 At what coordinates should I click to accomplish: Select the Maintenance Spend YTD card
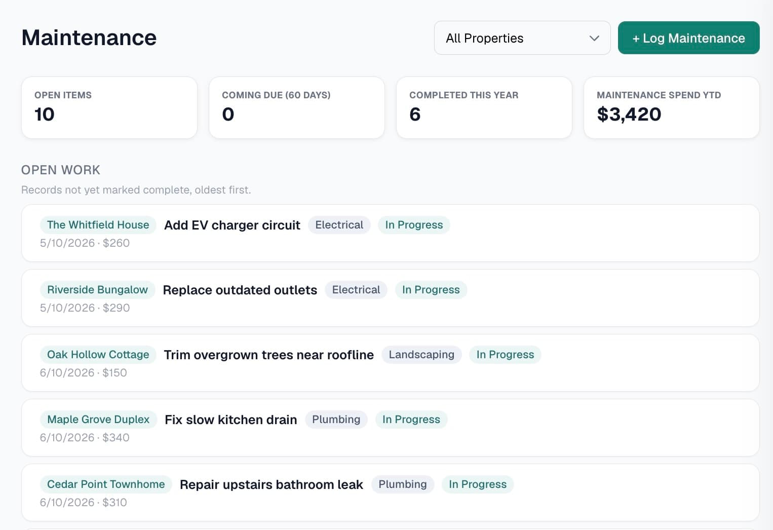pos(672,107)
